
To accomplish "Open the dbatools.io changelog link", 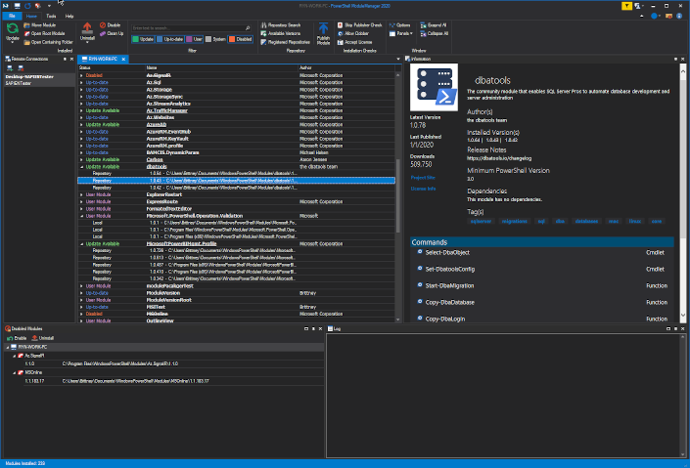I will tap(499, 158).
